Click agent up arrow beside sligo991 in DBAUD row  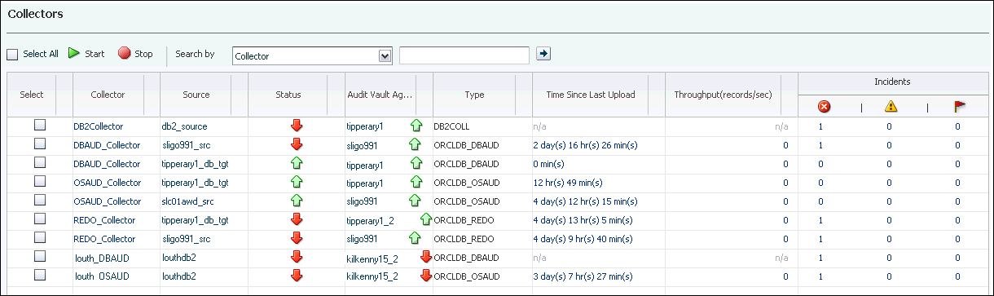(416, 144)
